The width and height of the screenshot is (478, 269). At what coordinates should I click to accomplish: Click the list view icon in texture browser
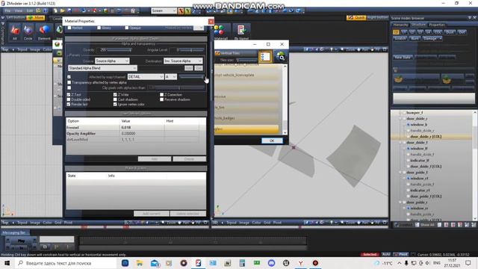tap(265, 57)
